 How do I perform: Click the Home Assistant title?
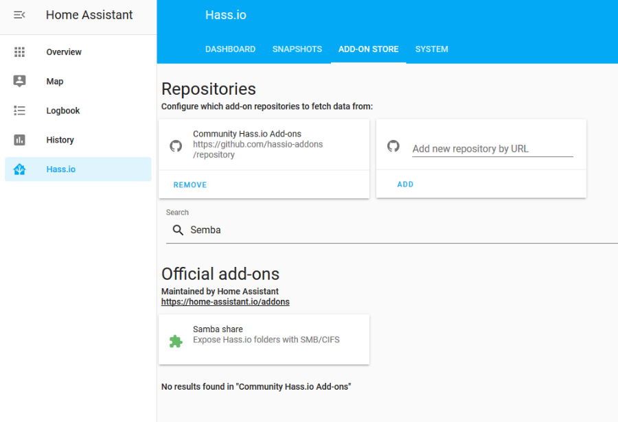(89, 15)
